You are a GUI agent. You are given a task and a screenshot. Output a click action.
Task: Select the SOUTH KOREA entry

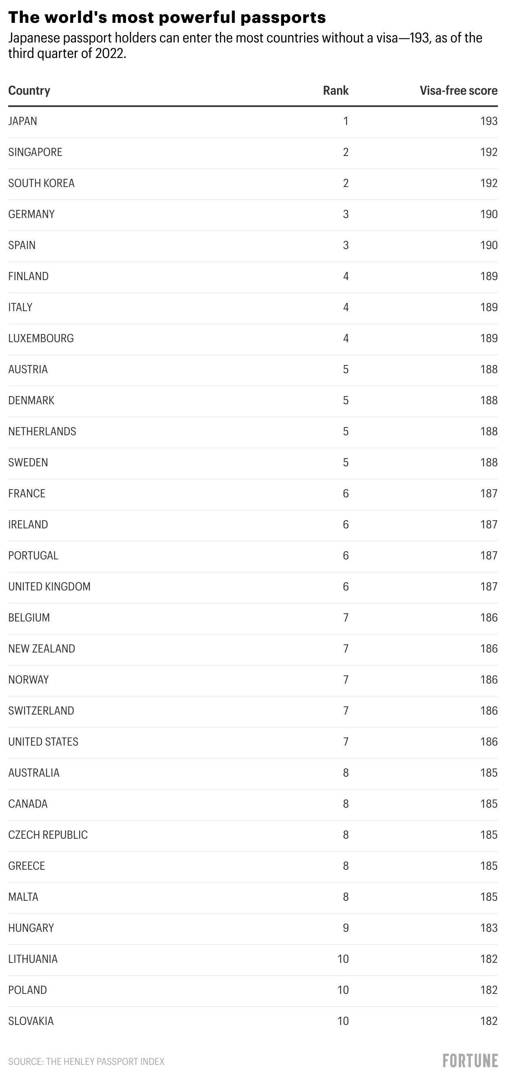pos(41,183)
